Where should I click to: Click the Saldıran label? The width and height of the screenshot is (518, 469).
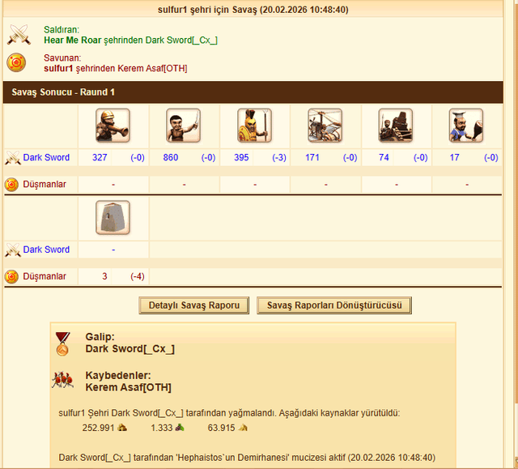tap(62, 30)
